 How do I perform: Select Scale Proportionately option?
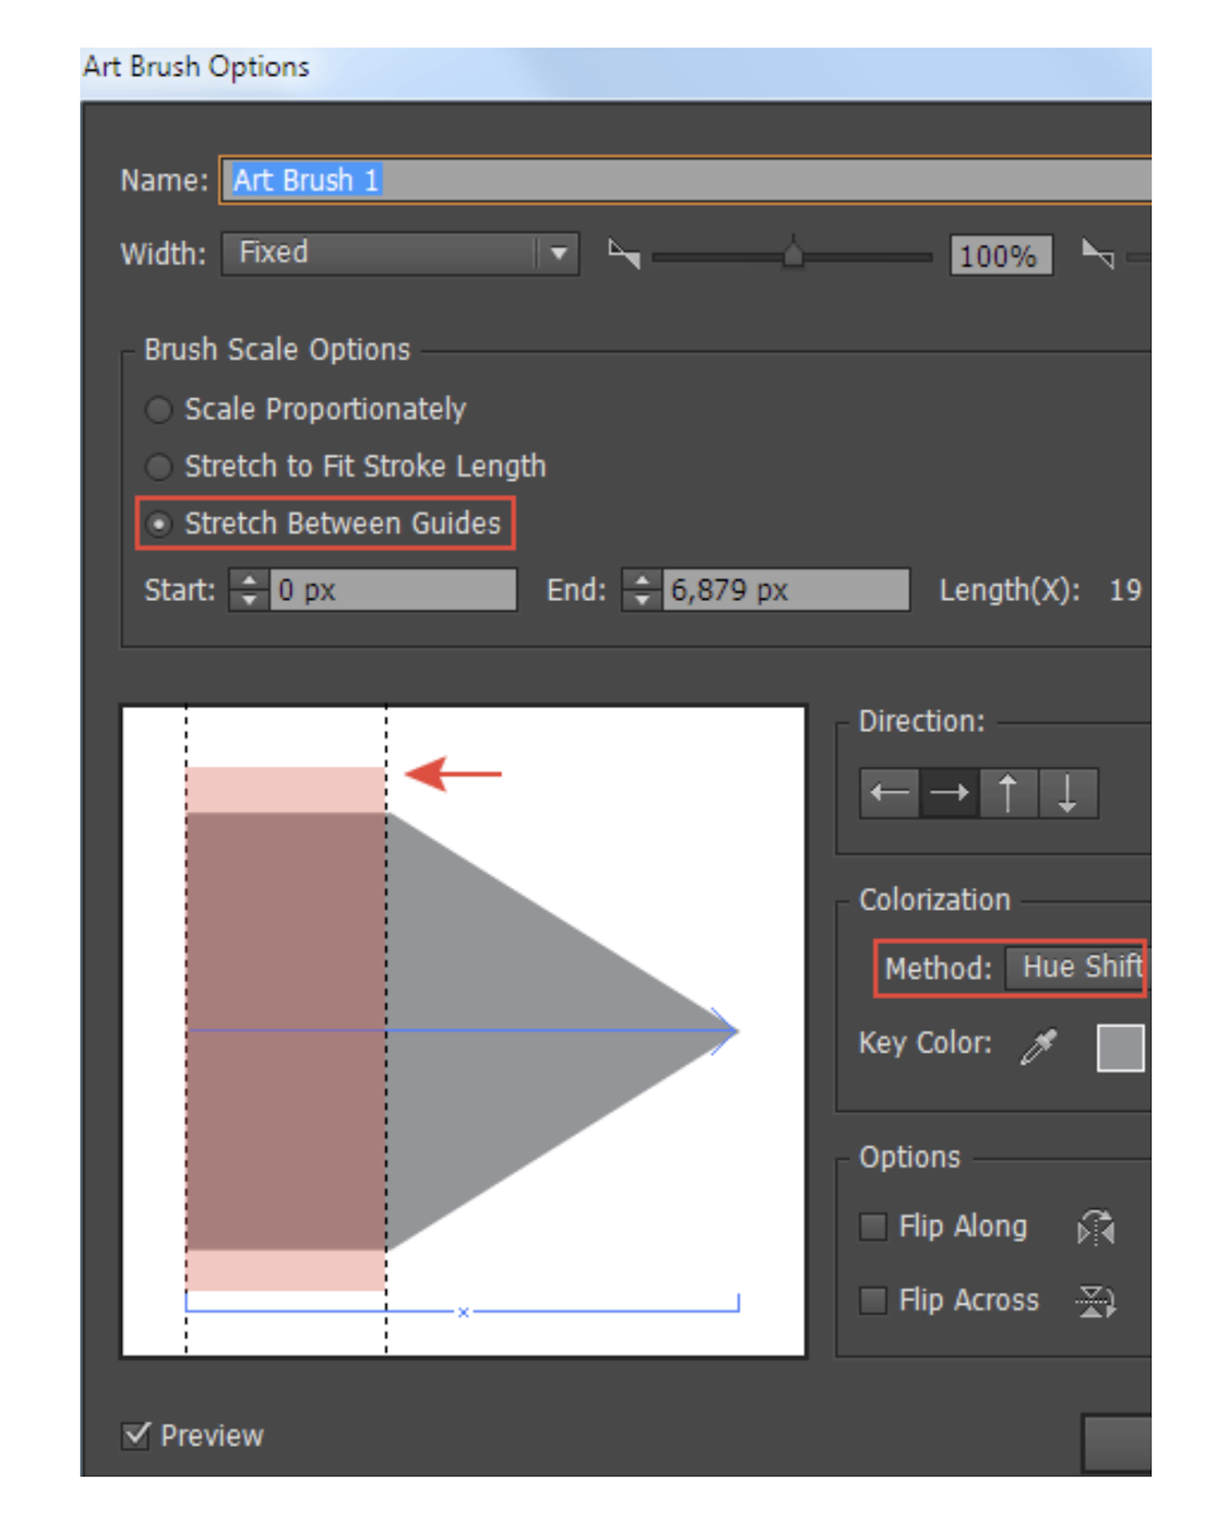pos(159,409)
